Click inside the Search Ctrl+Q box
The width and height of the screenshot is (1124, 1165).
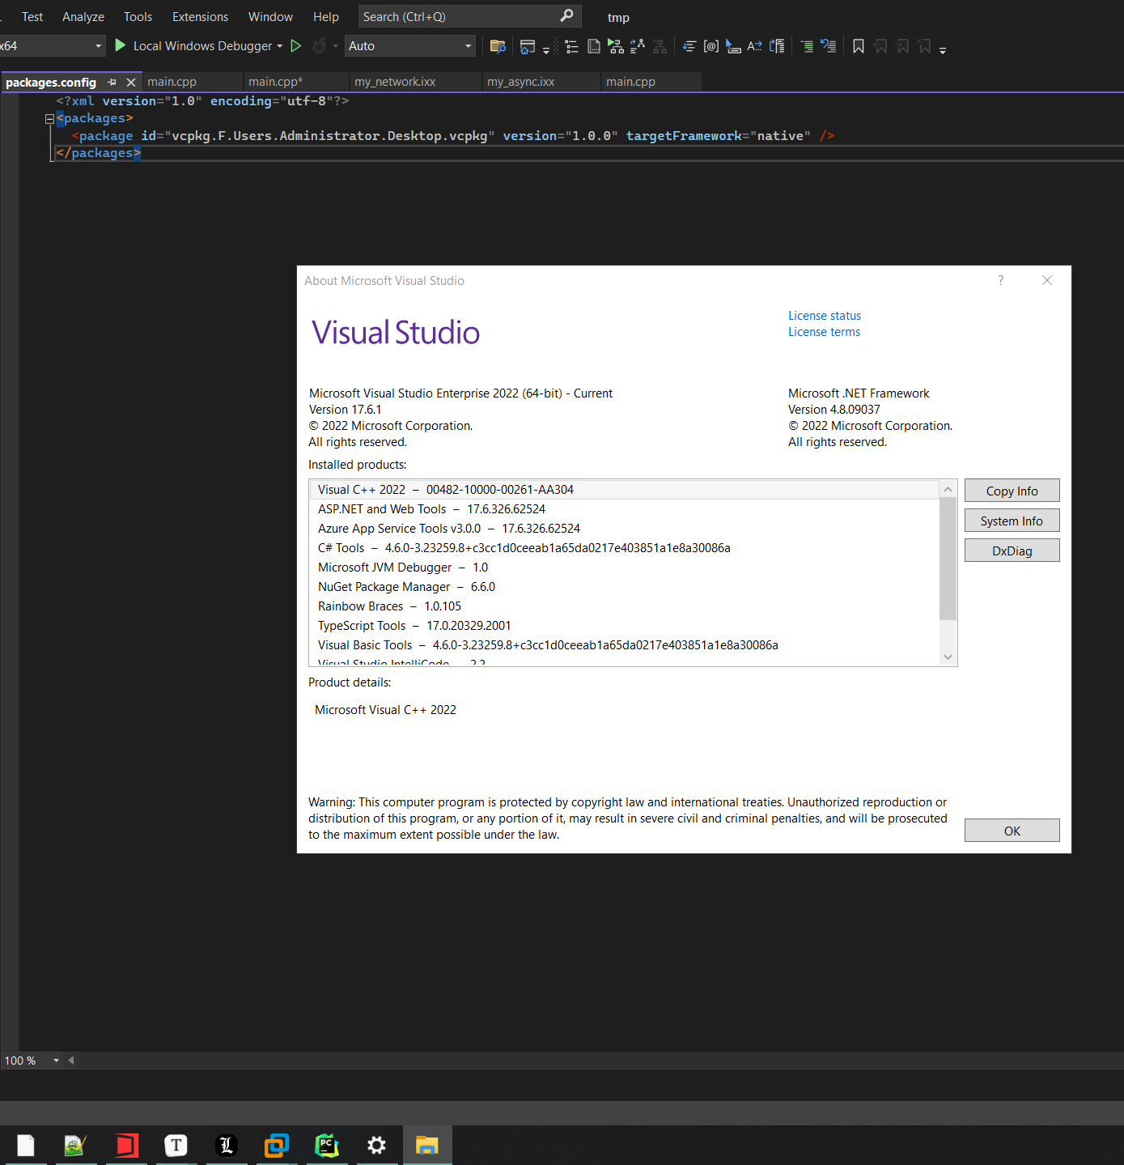pos(453,15)
